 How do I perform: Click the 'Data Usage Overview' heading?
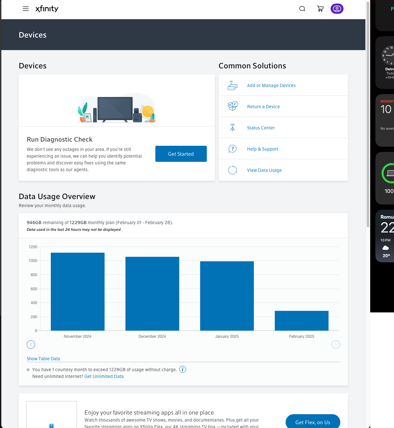click(x=57, y=197)
